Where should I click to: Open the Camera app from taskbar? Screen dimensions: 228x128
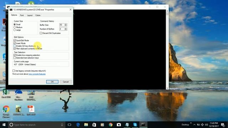[x=119, y=125]
